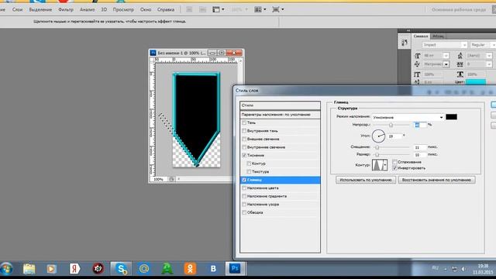Open the Слои menu
This screenshot has height=279, width=496.
point(17,9)
